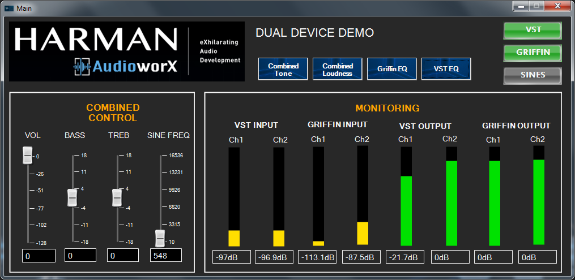Click the -97dB readout box
Screen dimensions: 575x280
231,257
